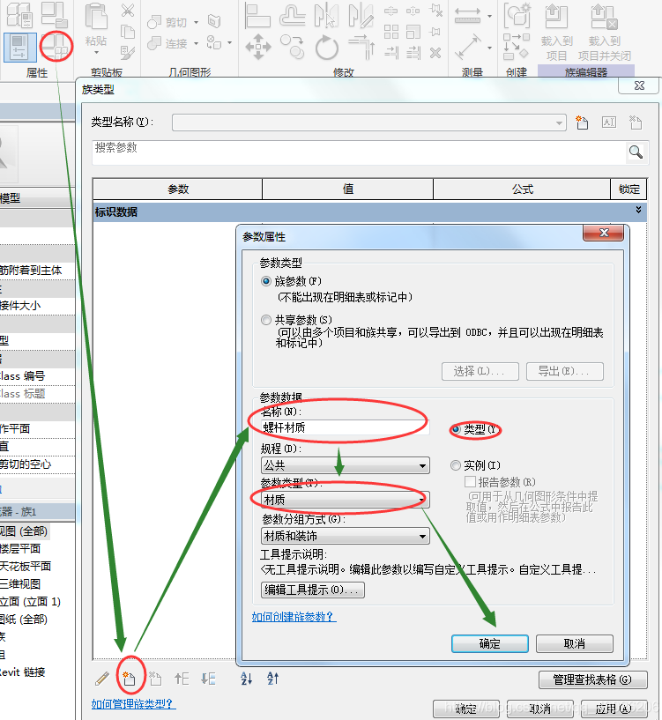662x720 pixels.
Task: Click the scissors Cut icon in clipboard panel
Action: click(x=127, y=11)
